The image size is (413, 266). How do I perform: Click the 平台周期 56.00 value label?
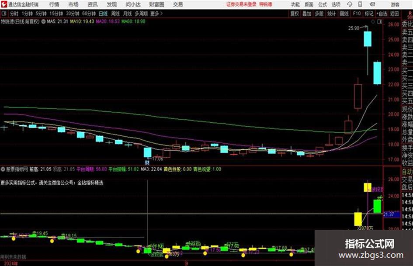pos(92,169)
